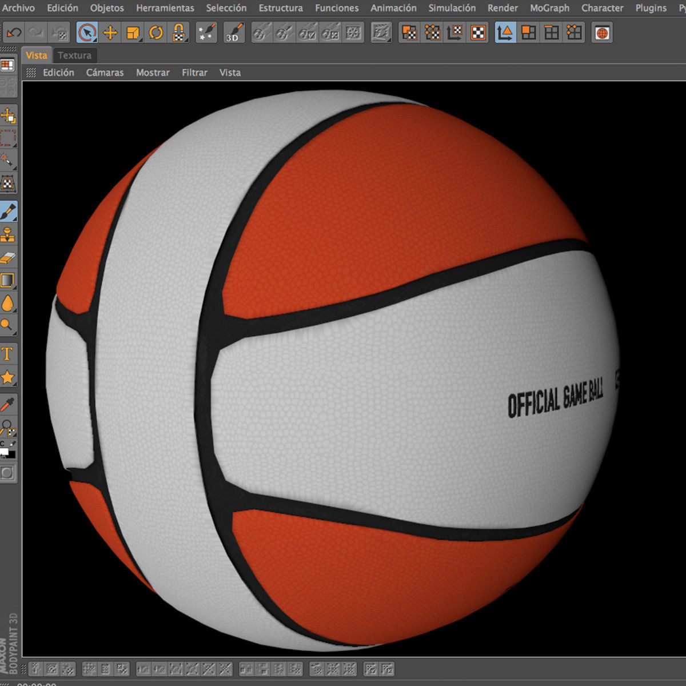Click the orange checker squares toolbar icon
Viewport: 686px width, 686px height.
409,33
